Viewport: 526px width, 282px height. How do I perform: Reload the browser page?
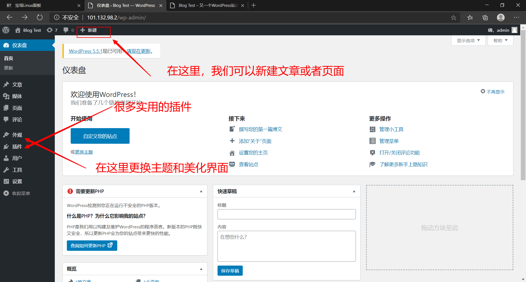[x=40, y=18]
